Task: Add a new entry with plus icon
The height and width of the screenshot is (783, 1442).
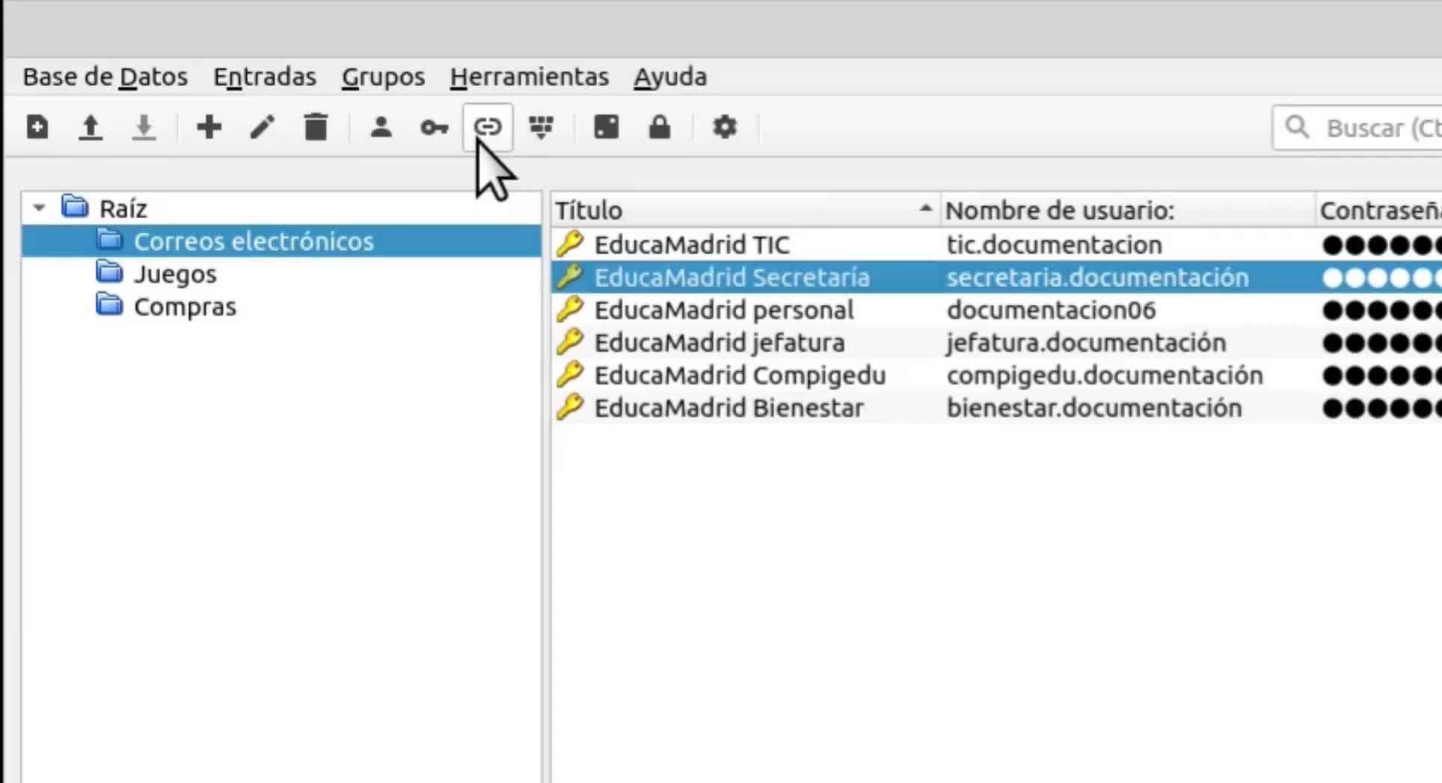Action: point(209,127)
